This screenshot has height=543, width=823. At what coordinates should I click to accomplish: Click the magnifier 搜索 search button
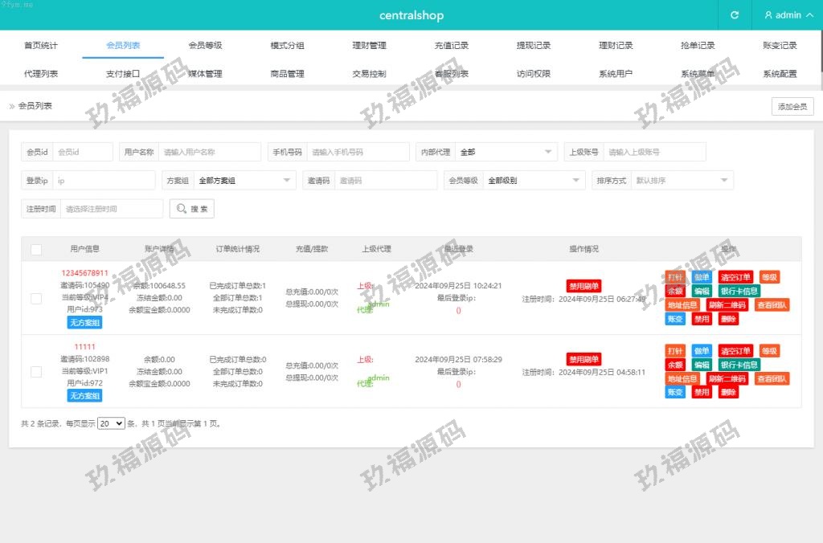(191, 209)
